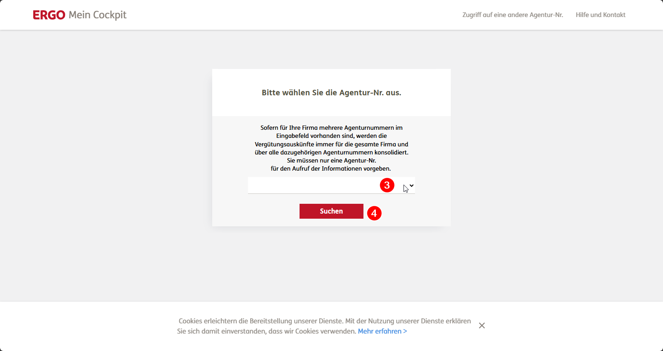Click the line Sie müssen nur eine Agentur-Nr.
Image resolution: width=663 pixels, height=351 pixels.
331,160
